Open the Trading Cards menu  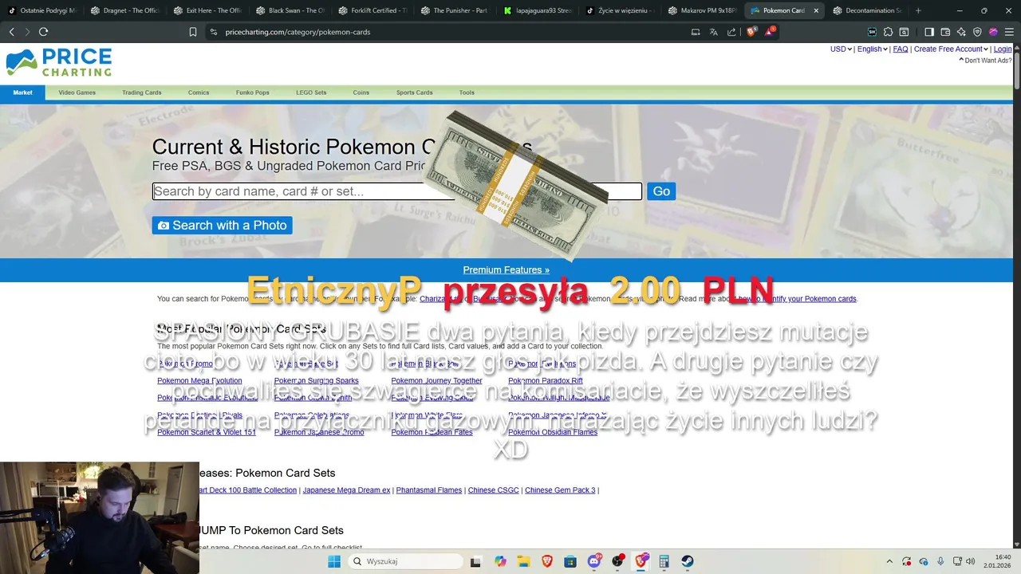coord(142,92)
